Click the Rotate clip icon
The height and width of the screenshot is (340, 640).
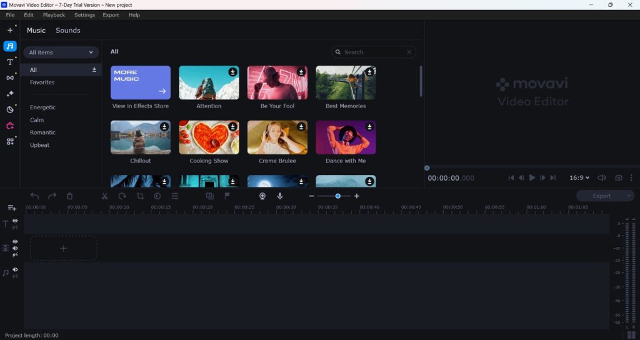coord(122,196)
